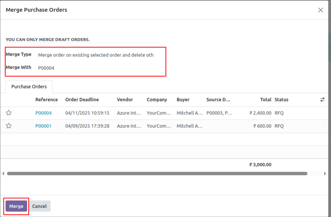The width and height of the screenshot is (331, 217).
Task: Open the P00004 reference link
Action: pos(44,113)
